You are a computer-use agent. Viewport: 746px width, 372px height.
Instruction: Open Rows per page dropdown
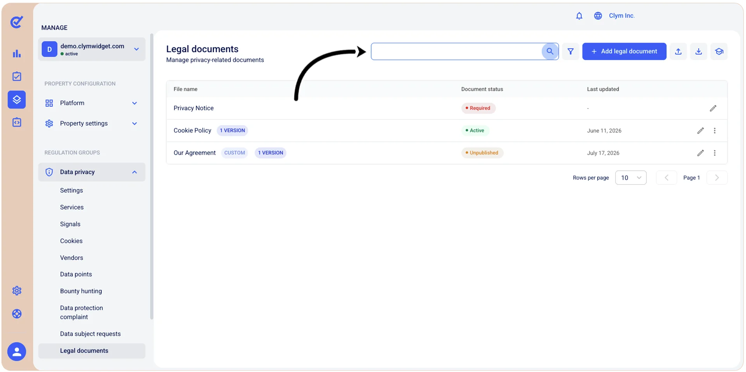(x=630, y=178)
